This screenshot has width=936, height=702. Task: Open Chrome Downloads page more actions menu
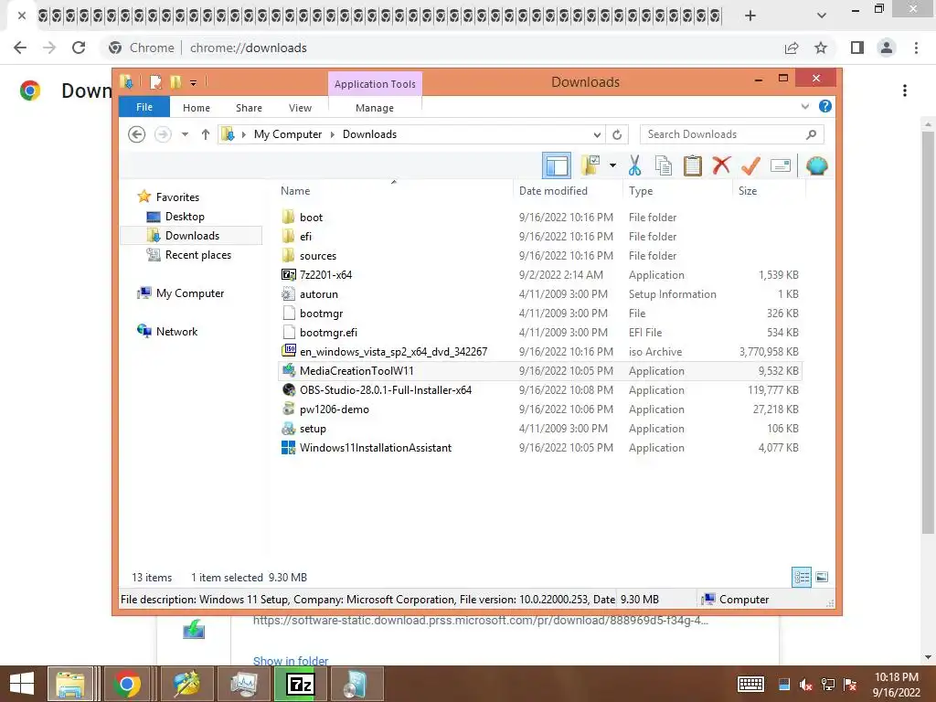click(905, 90)
